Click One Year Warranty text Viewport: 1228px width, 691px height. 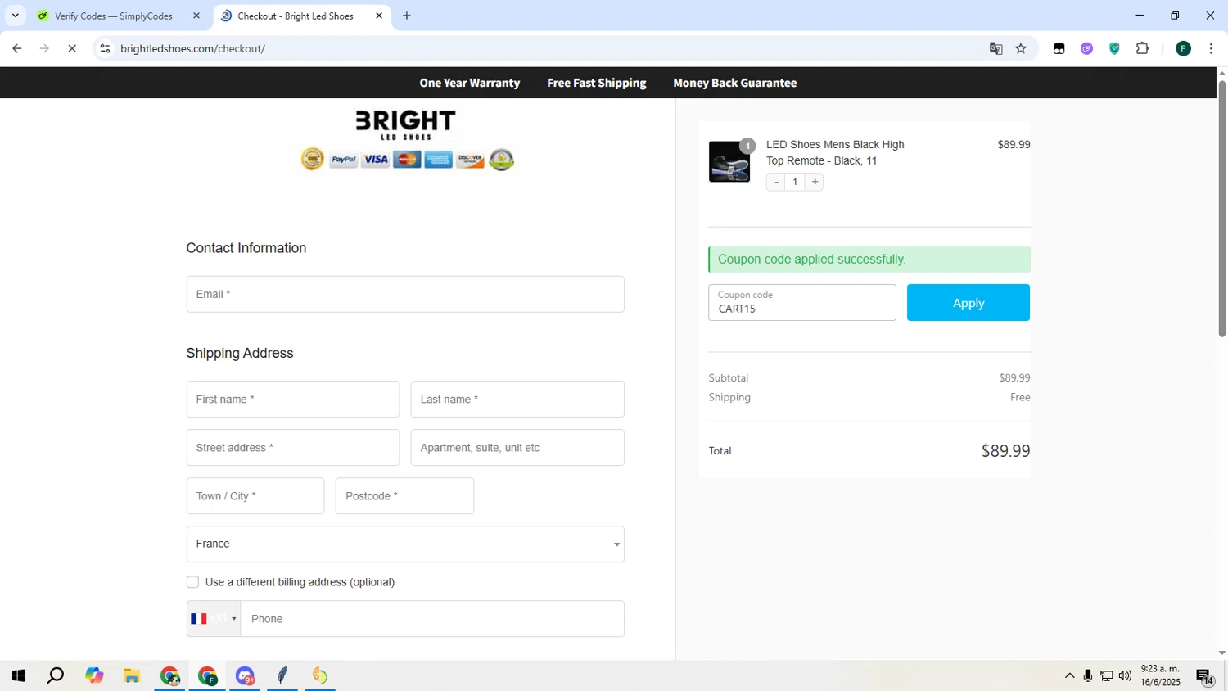pos(470,83)
